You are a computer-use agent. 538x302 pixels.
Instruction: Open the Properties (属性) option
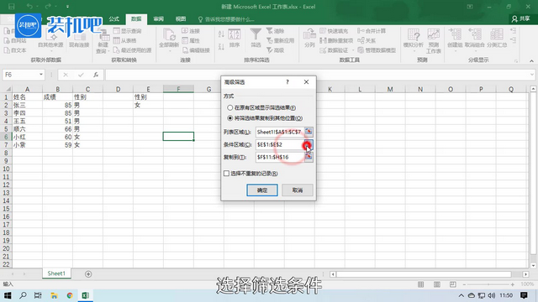pyautogui.click(x=191, y=40)
